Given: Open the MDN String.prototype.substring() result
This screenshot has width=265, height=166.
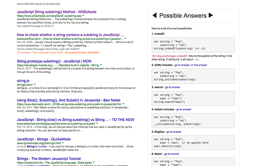Looking at the screenshot, I should [x=54, y=61].
